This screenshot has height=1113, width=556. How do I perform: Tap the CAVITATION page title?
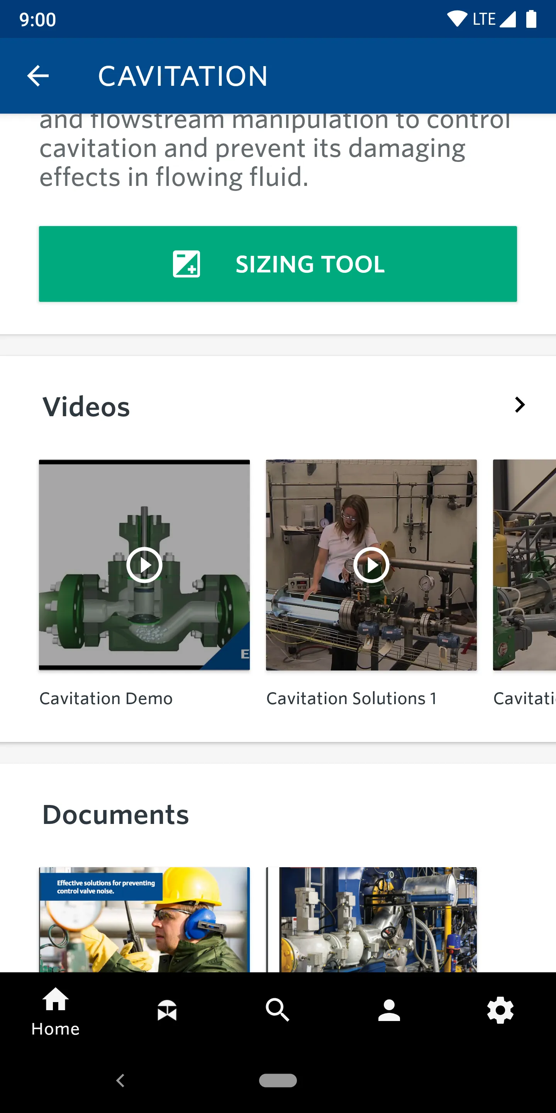point(183,76)
